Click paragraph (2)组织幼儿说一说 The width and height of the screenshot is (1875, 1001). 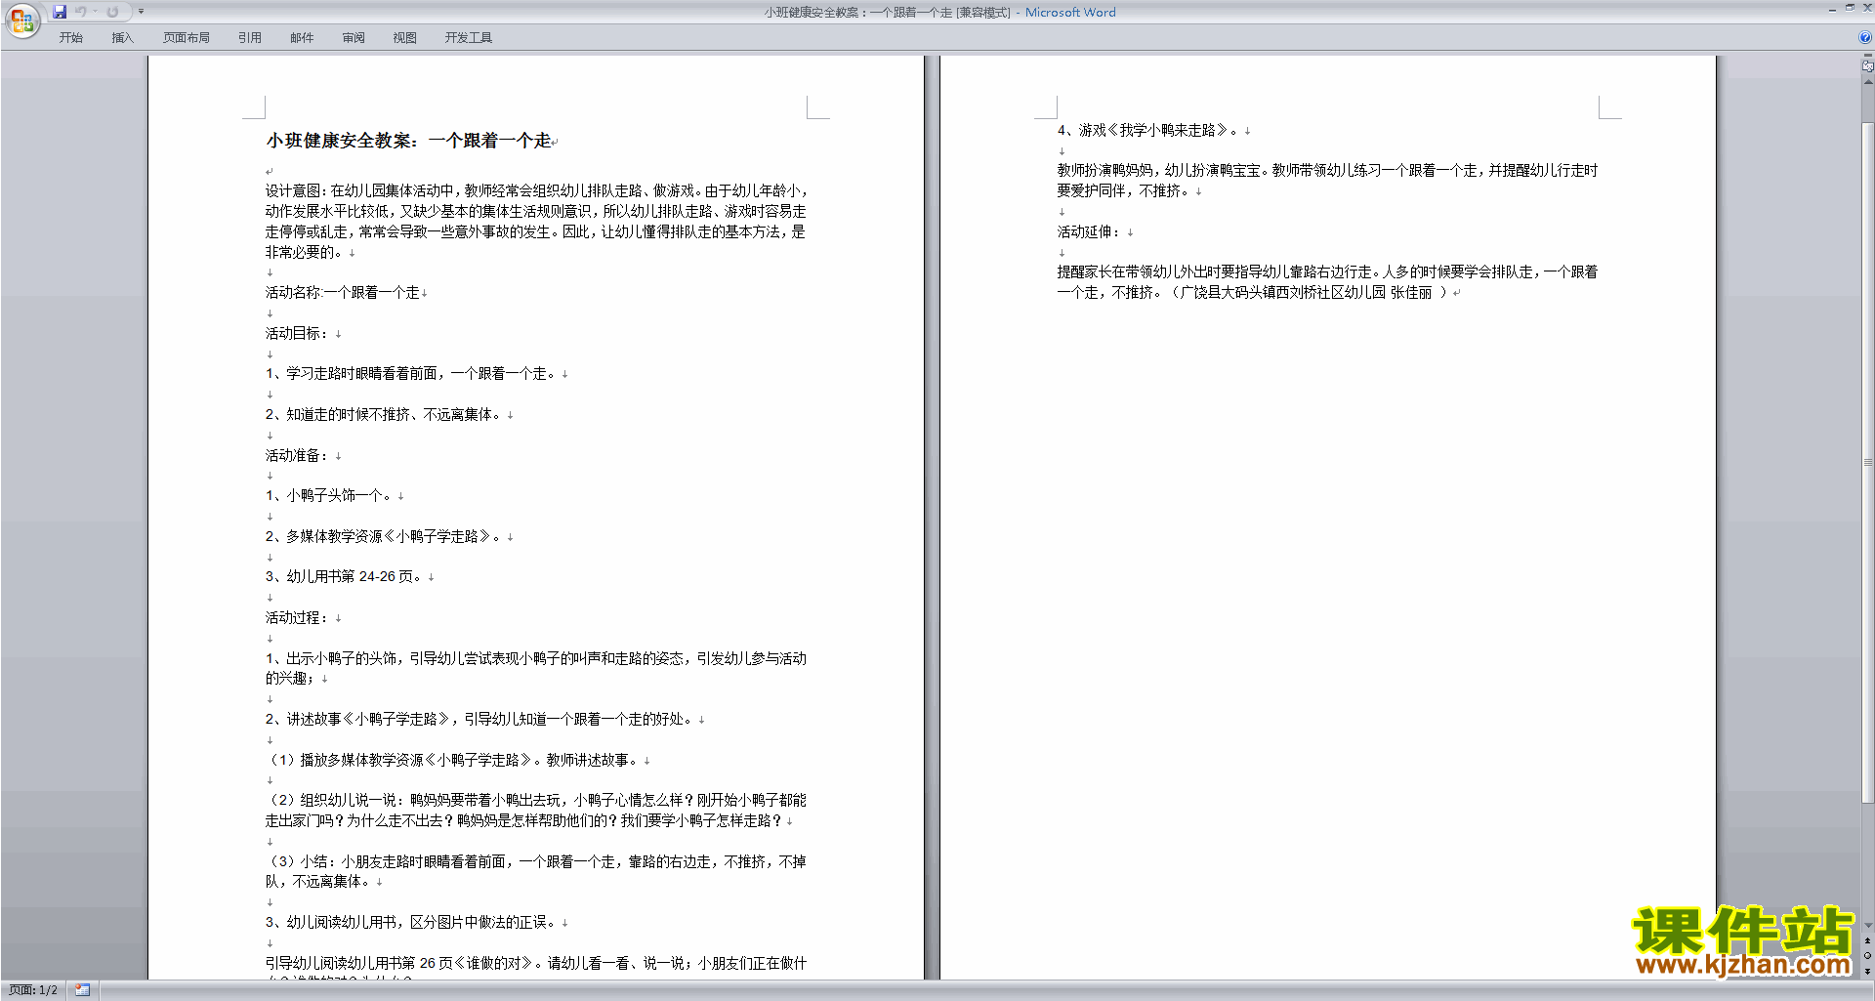click(536, 811)
